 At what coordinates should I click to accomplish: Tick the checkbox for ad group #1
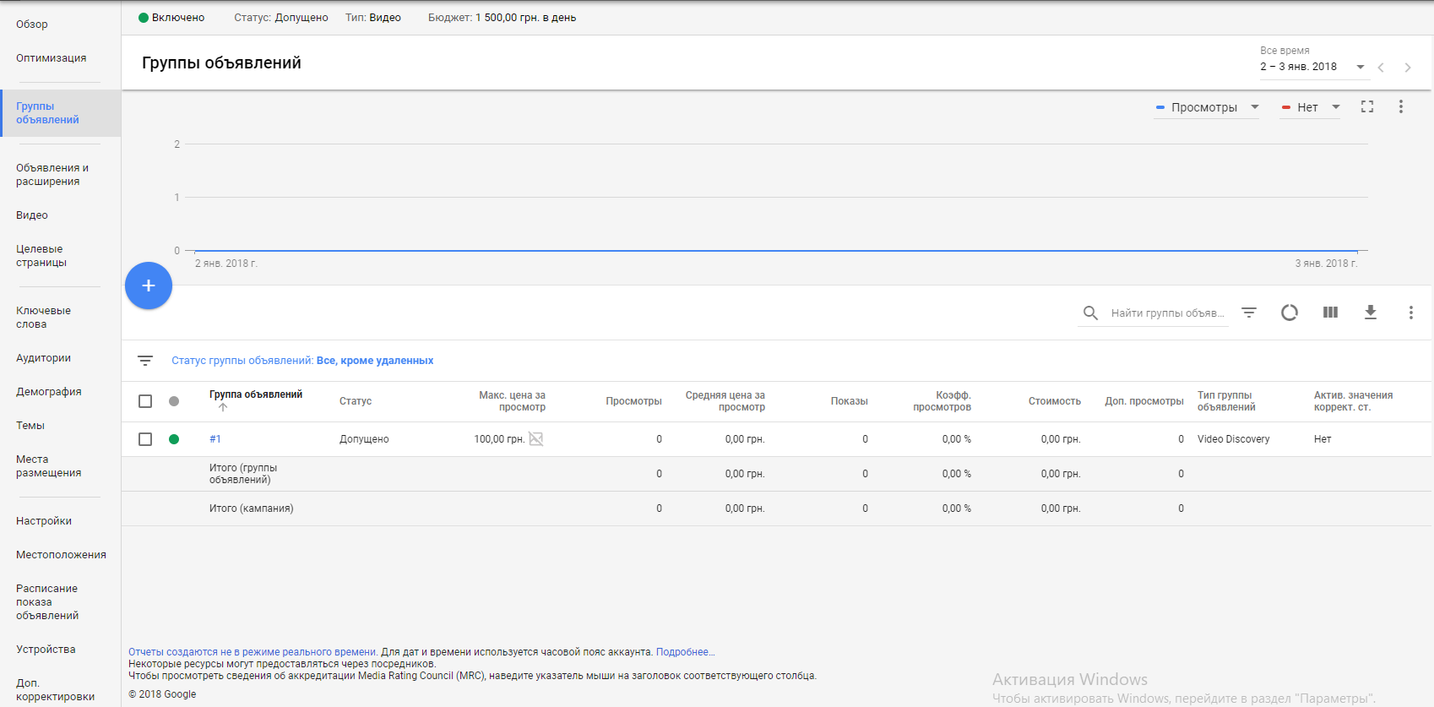pos(145,439)
